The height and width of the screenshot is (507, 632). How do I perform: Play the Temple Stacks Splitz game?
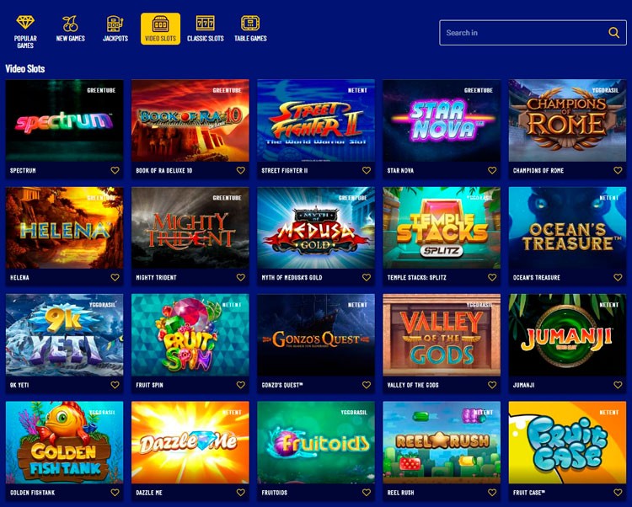(442, 228)
